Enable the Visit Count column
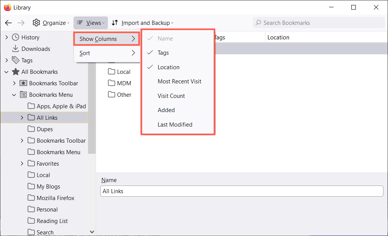The height and width of the screenshot is (236, 388). (x=171, y=96)
